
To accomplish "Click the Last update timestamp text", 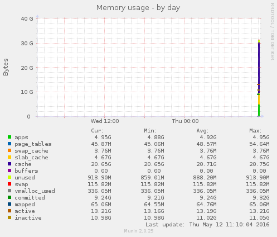I will pyautogui.click(x=207, y=225).
